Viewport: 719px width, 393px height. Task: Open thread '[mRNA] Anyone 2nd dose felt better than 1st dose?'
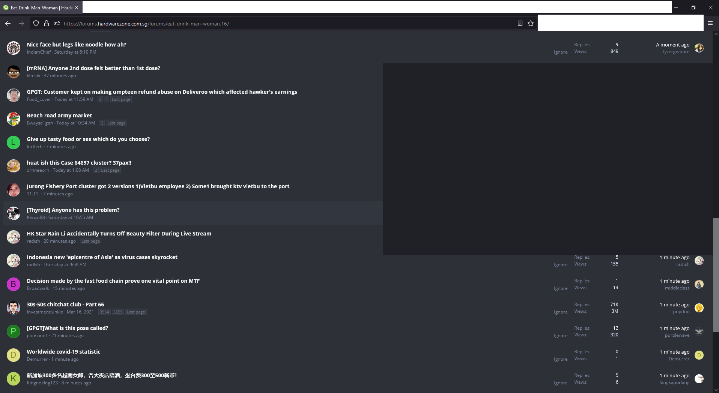pyautogui.click(x=93, y=68)
